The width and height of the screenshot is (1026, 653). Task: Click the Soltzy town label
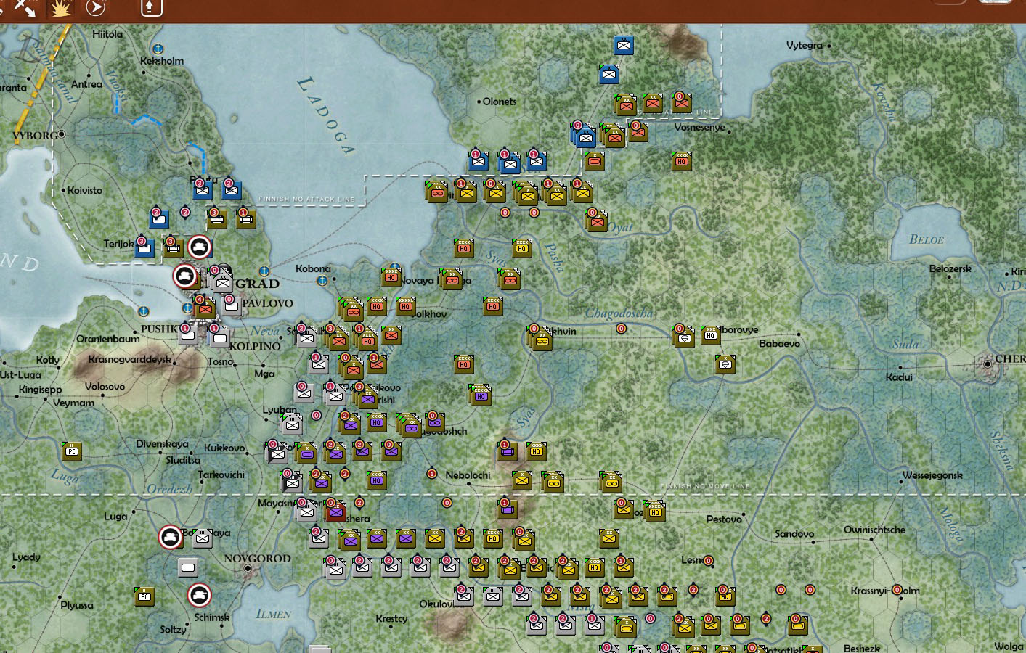173,629
